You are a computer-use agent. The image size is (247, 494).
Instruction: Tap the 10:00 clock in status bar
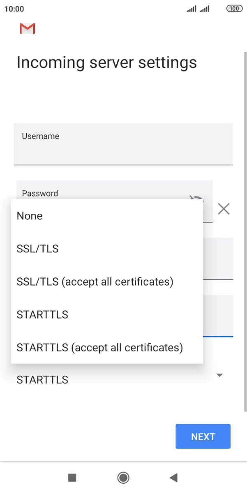(14, 9)
